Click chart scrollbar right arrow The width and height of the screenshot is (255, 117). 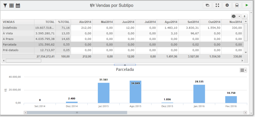tap(246, 113)
